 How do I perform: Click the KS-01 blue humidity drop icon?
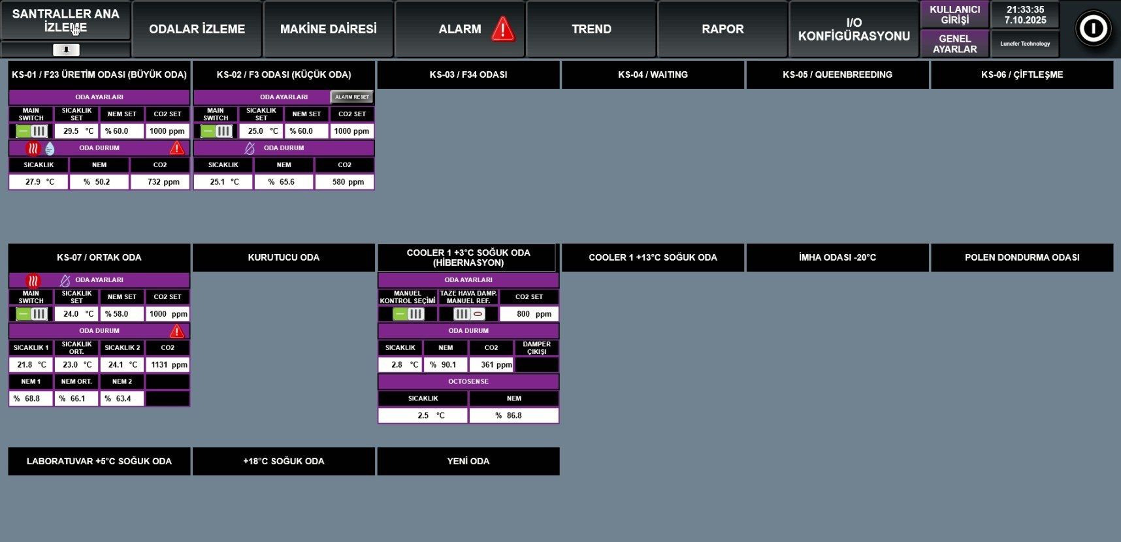click(50, 148)
